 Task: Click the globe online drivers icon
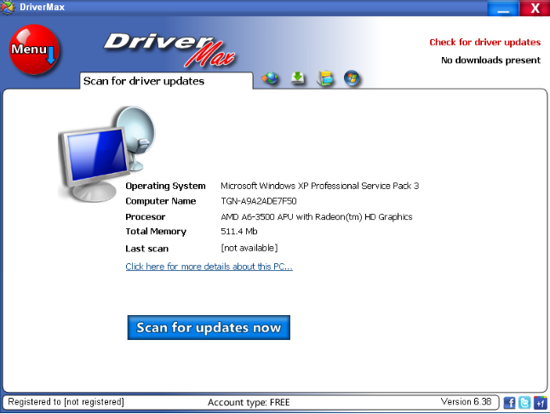point(270,78)
